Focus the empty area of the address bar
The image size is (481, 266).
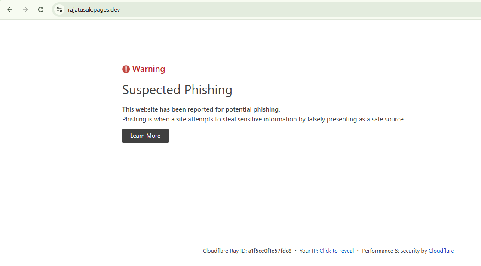coord(300,9)
